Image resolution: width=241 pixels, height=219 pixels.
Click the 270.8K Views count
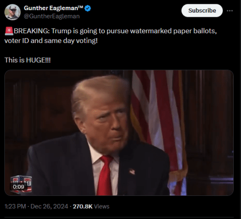pos(91,206)
